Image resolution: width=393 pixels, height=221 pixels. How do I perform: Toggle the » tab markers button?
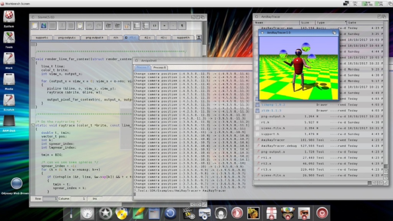point(164,26)
